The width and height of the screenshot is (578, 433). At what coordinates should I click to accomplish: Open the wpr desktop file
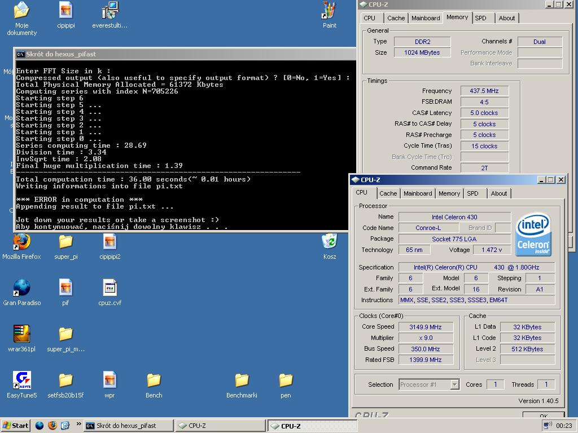110,381
